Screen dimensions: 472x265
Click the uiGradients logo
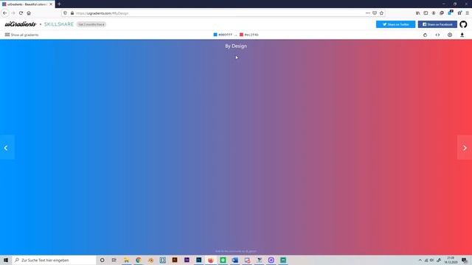(x=21, y=24)
